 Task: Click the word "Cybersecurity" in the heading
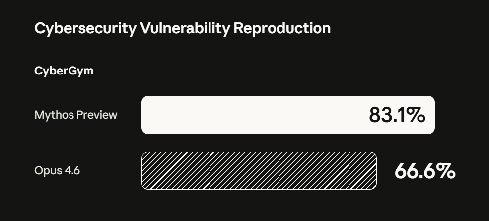pyautogui.click(x=84, y=28)
